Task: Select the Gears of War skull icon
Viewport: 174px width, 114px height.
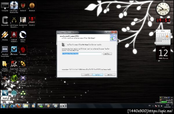Action: [14, 80]
